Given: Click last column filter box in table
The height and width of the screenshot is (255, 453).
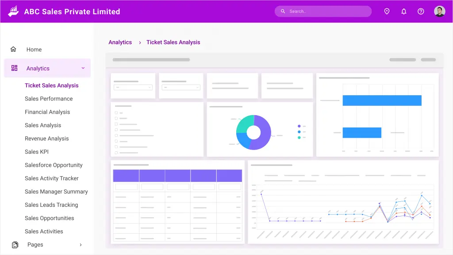Looking at the screenshot, I should pos(230,187).
